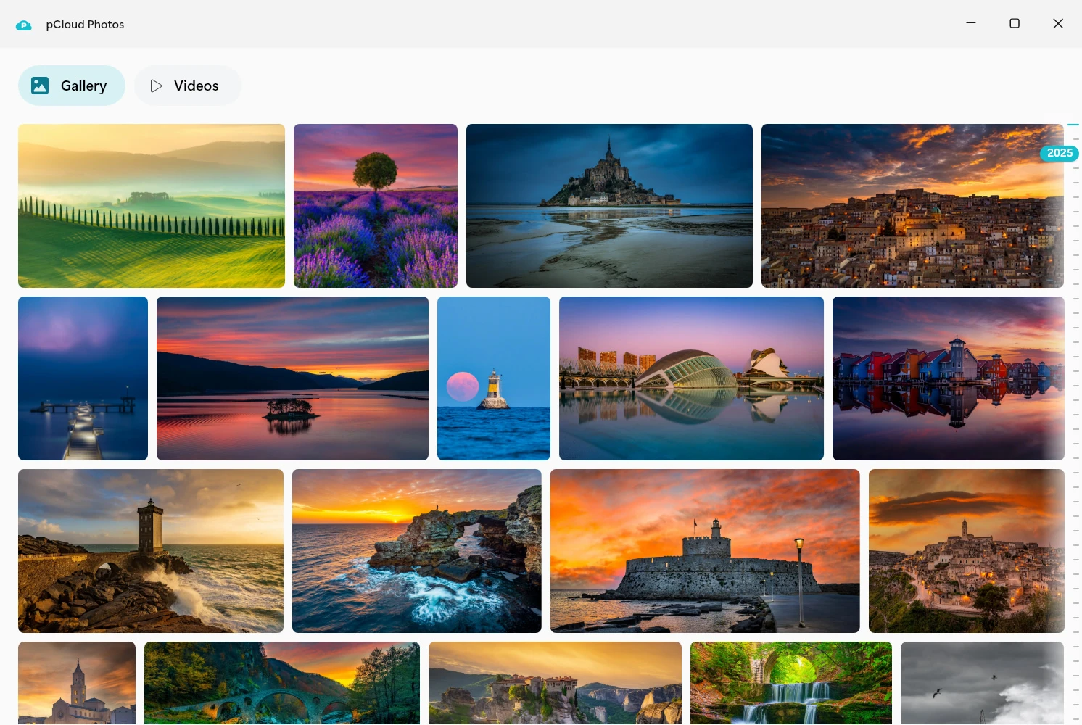The height and width of the screenshot is (725, 1082).
Task: Open the misty blue pier photo
Action: (83, 378)
